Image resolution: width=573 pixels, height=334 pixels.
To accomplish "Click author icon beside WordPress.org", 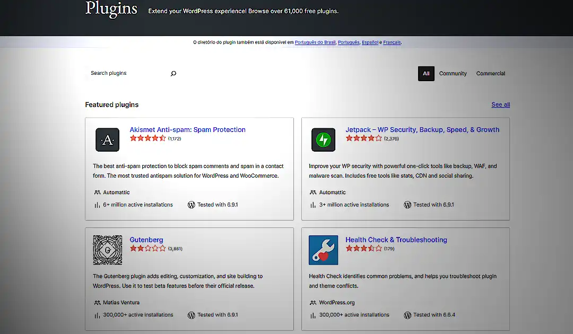I will pos(313,303).
